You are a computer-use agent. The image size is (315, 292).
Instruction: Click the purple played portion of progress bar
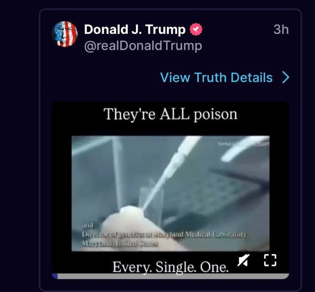pyautogui.click(x=55, y=276)
